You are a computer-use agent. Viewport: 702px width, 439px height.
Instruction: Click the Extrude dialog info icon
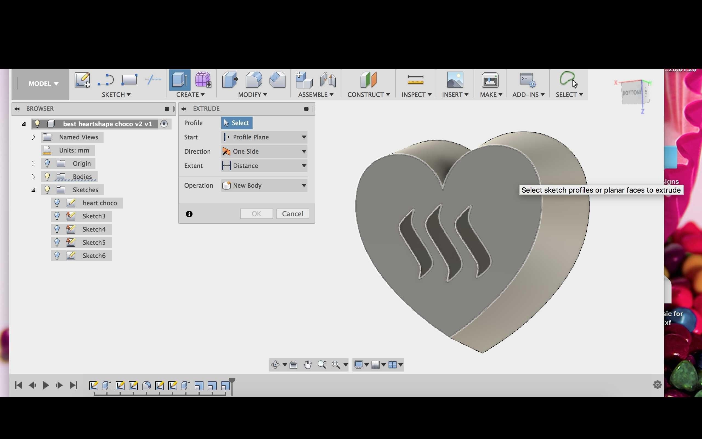coord(189,214)
